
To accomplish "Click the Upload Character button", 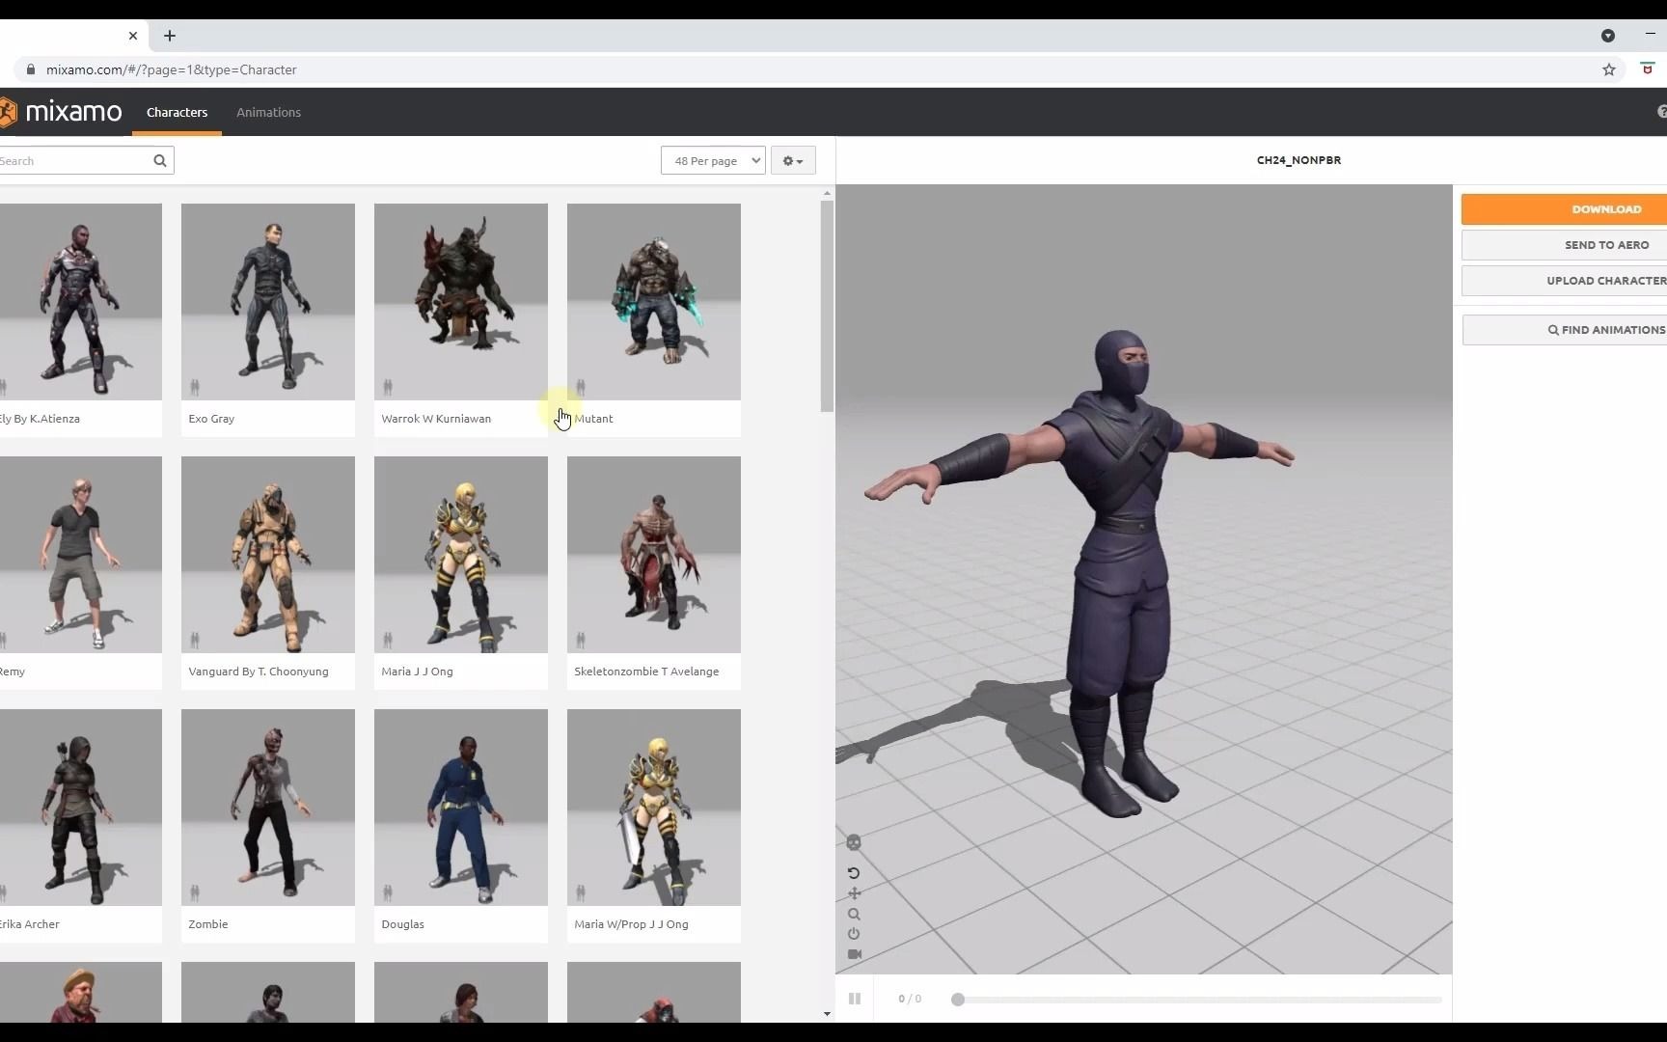I will [1604, 280].
